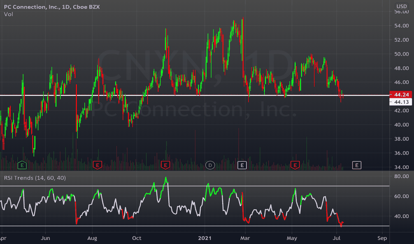Click the 36.00 price axis label
414x244 pixels.
coord(401,153)
